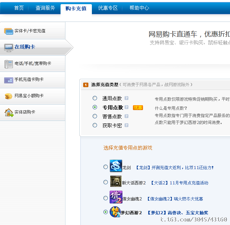Click the 龙剑 game icon
Image resolution: width=230 pixels, height=225 pixels.
[x=116, y=166]
